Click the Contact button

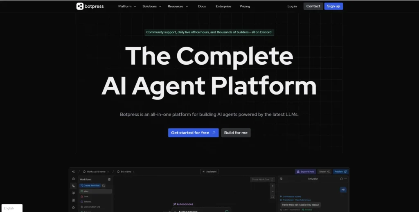(313, 6)
